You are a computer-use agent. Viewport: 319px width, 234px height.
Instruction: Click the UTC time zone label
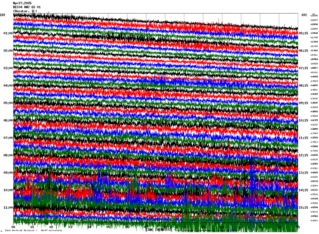[x=304, y=15]
